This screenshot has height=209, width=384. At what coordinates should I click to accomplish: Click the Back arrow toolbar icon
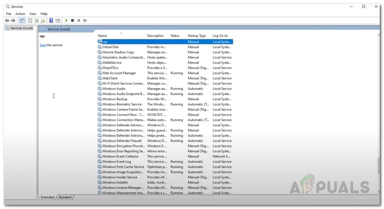(x=7, y=20)
